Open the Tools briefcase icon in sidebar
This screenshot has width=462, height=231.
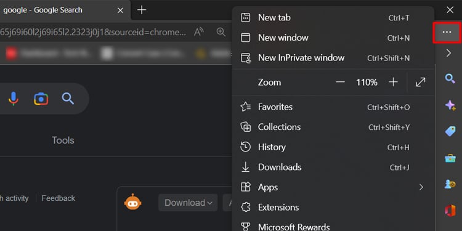450,158
